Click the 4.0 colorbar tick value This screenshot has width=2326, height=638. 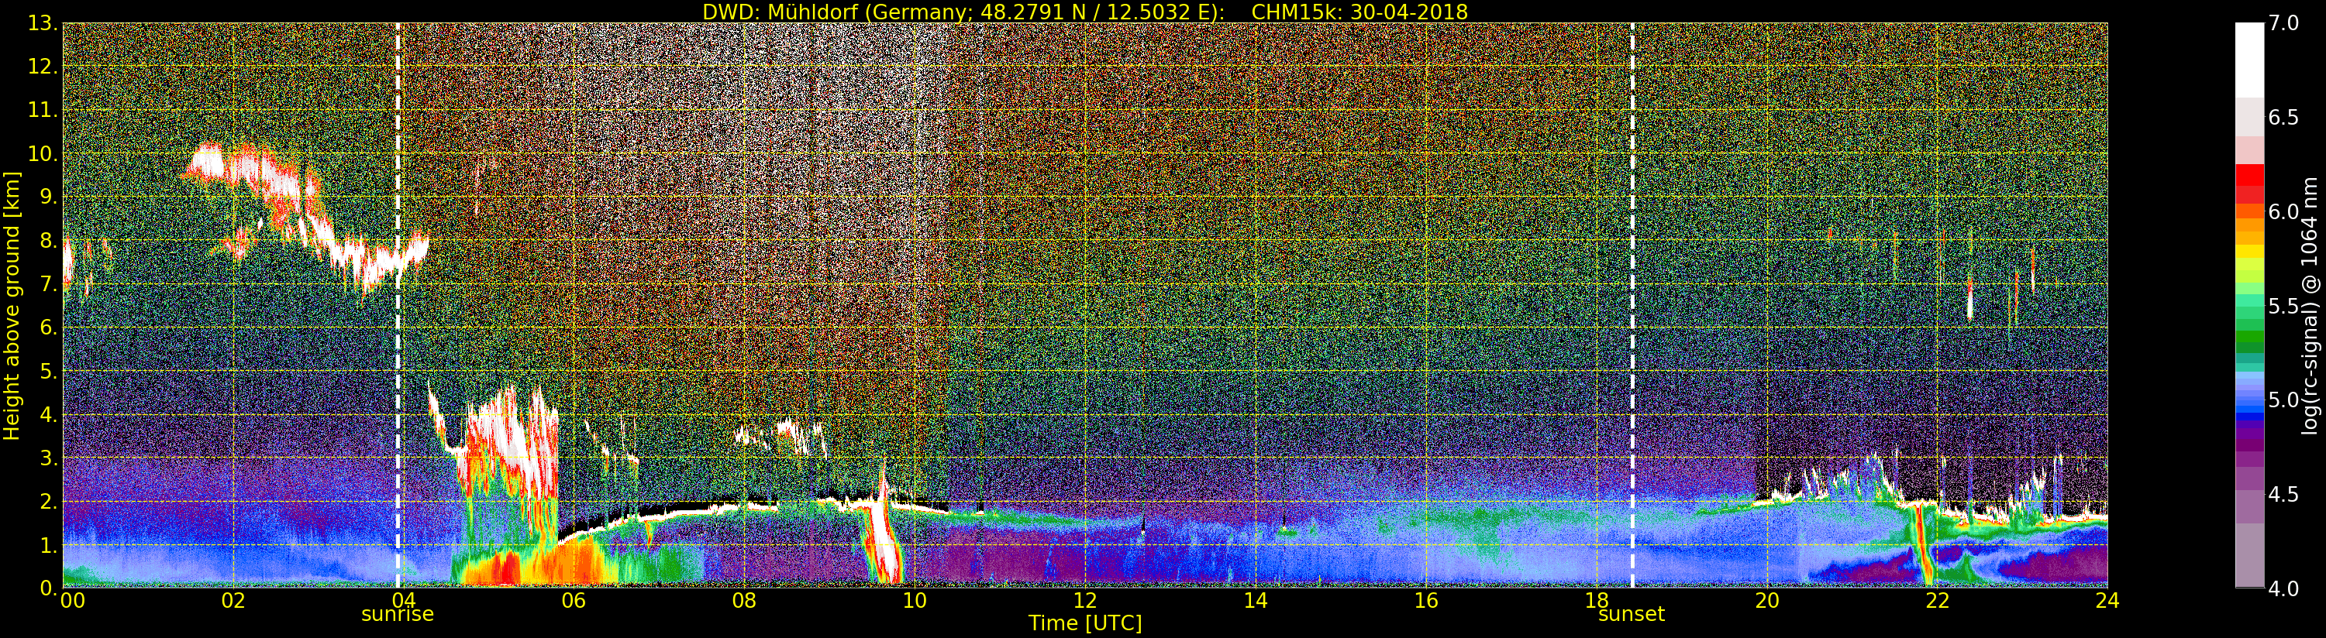(2283, 589)
